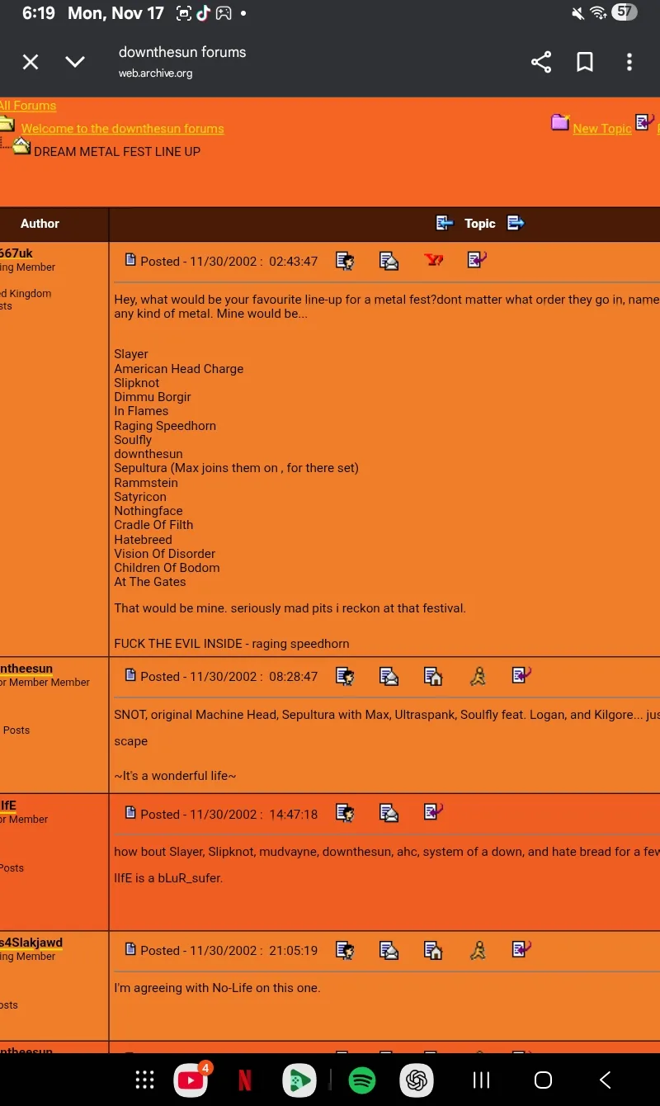Screen dimensions: 660x1106
Task: Click the Topic column header
Action: click(x=480, y=224)
